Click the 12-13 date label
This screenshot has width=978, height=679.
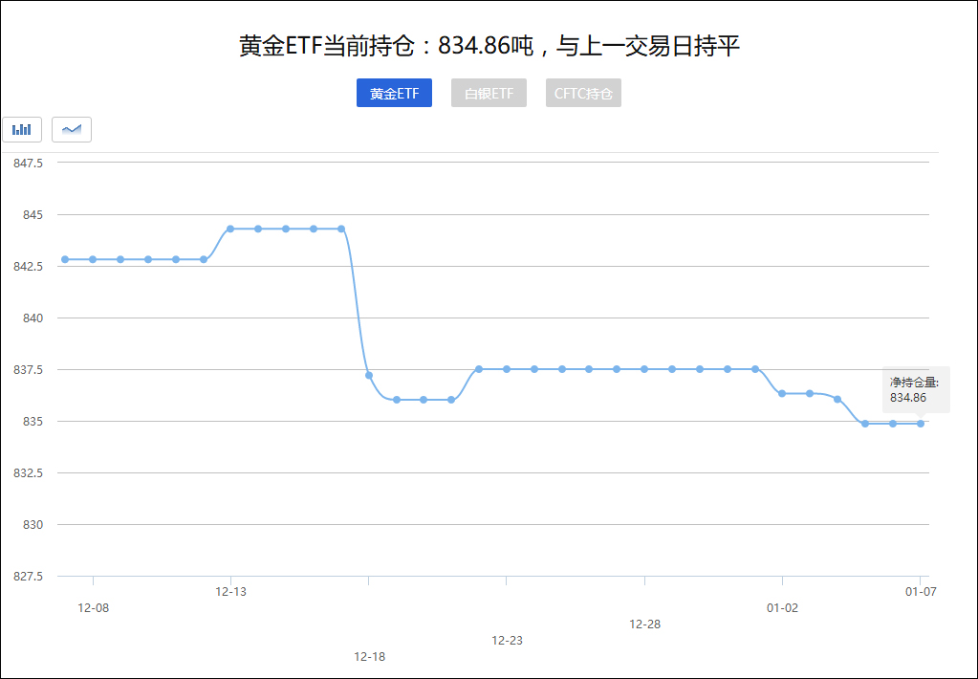coord(230,592)
